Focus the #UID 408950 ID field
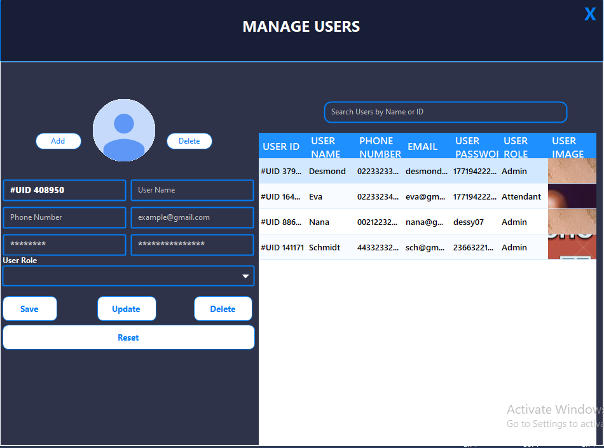Screen dimensions: 604x448 point(64,190)
